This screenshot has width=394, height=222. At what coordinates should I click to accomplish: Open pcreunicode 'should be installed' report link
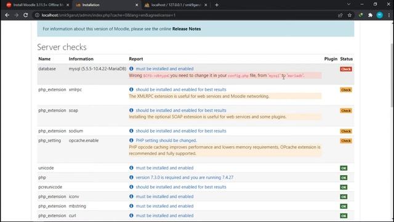(181, 187)
